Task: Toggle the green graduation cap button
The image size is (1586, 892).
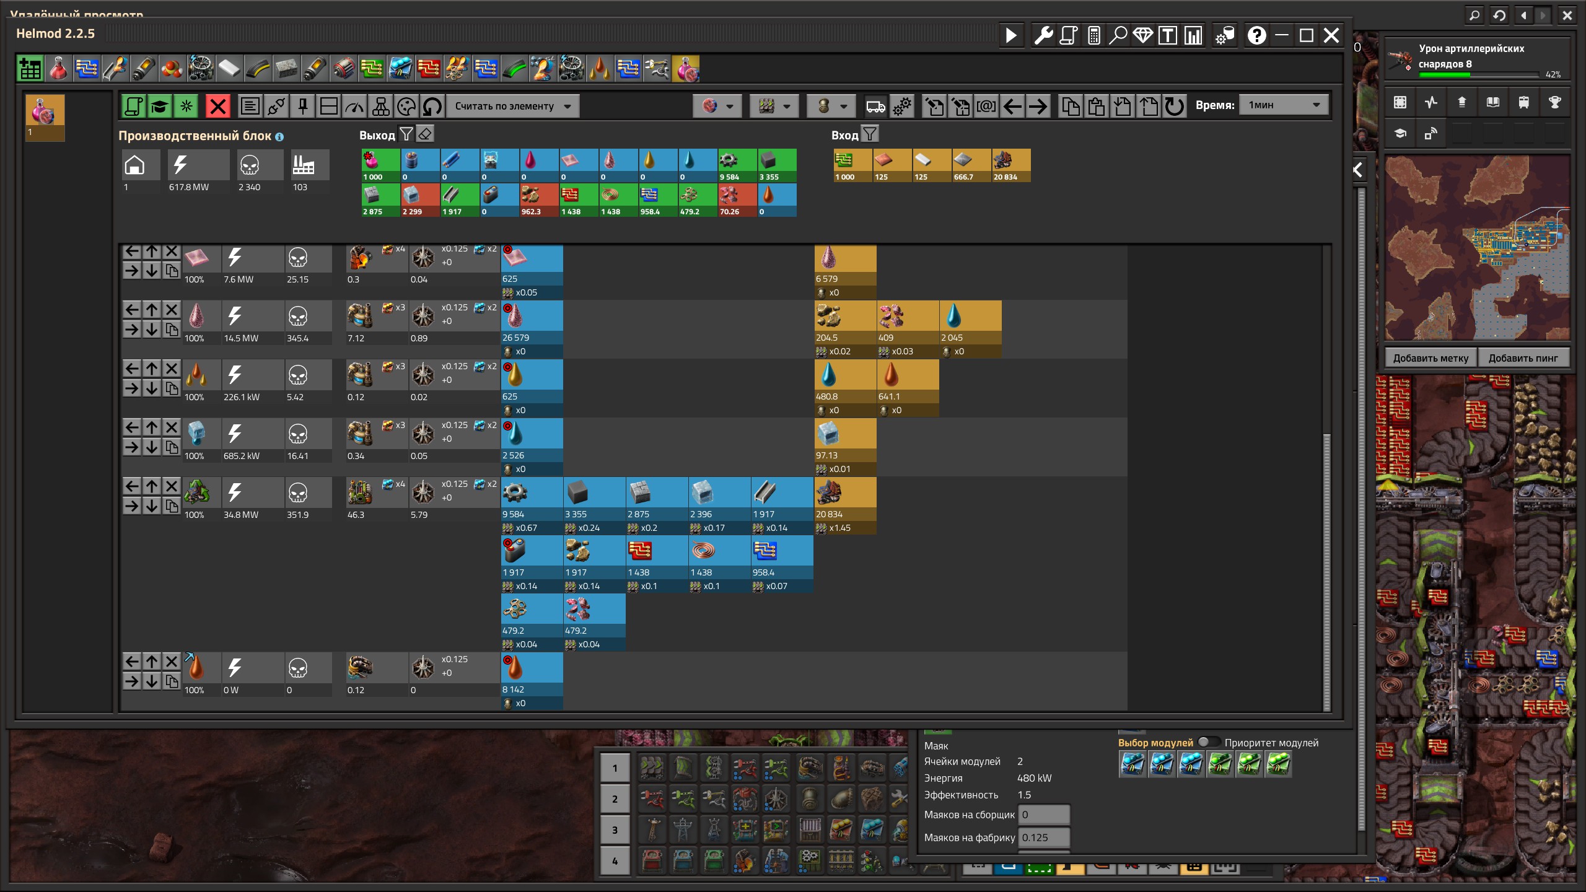Action: point(160,107)
